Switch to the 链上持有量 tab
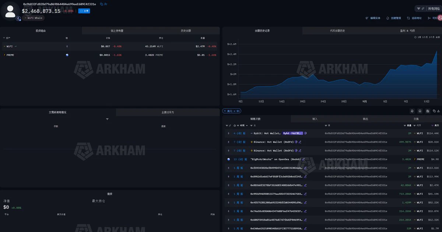Image resolution: width=442 pixels, height=232 pixels. 117,31
